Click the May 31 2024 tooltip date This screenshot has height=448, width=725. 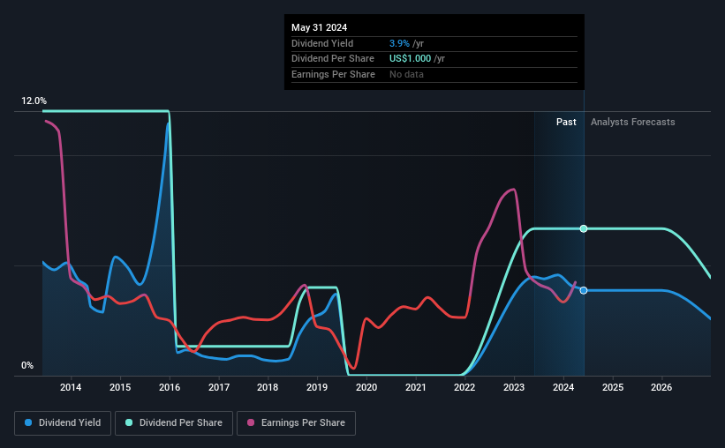[319, 27]
